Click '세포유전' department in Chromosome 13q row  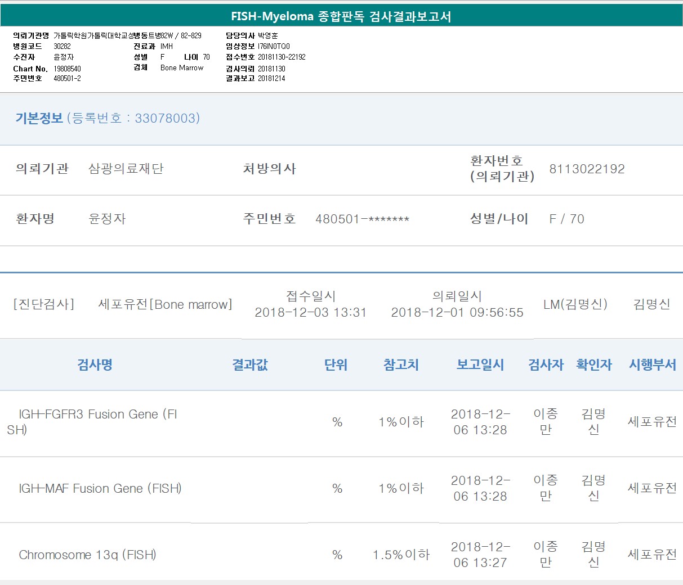[x=653, y=555]
